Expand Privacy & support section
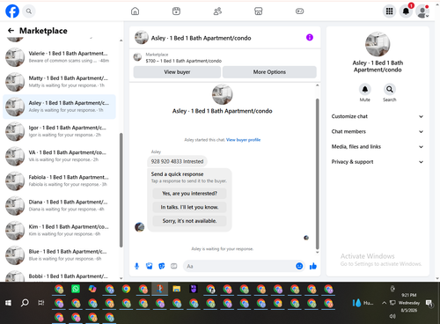This screenshot has width=440, height=324. 378,162
